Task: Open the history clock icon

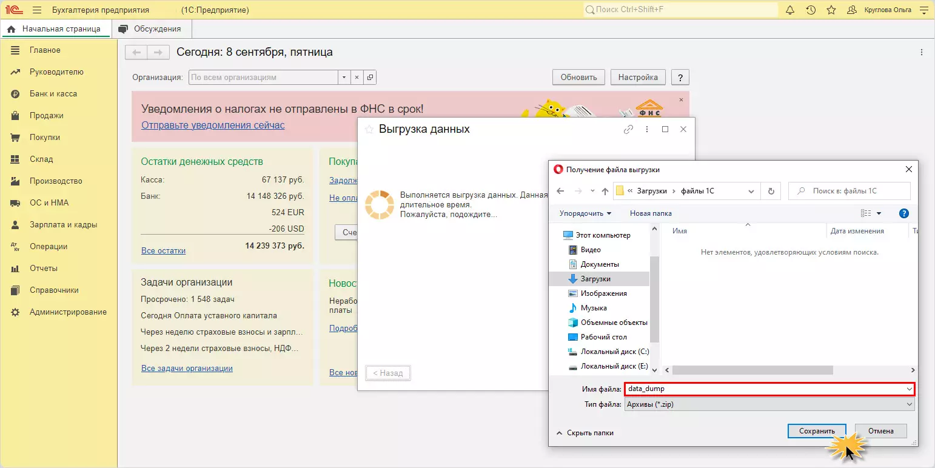Action: click(811, 10)
